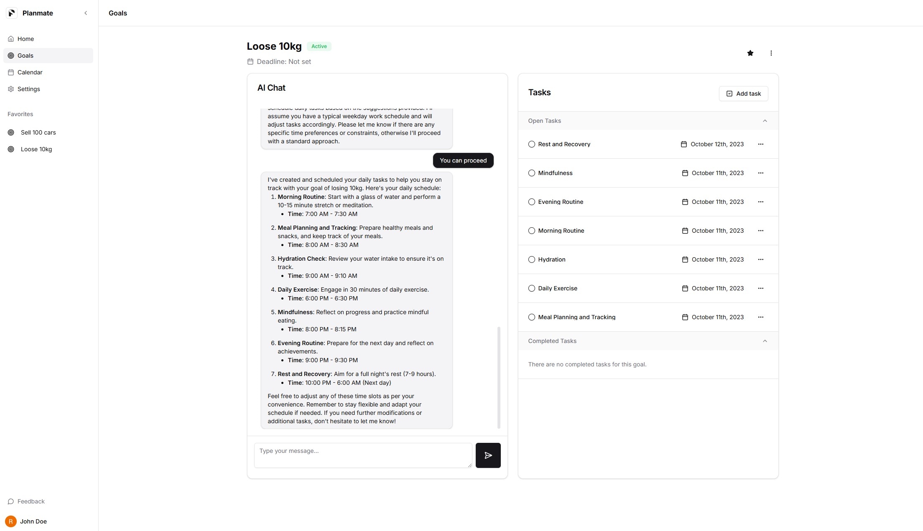The width and height of the screenshot is (923, 531).
Task: Collapse the Open Tasks section
Action: pyautogui.click(x=765, y=121)
